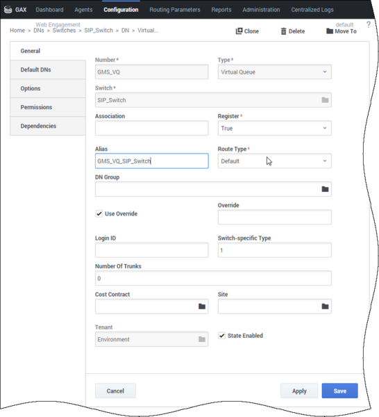
Task: Click the Apply button
Action: pos(299,391)
